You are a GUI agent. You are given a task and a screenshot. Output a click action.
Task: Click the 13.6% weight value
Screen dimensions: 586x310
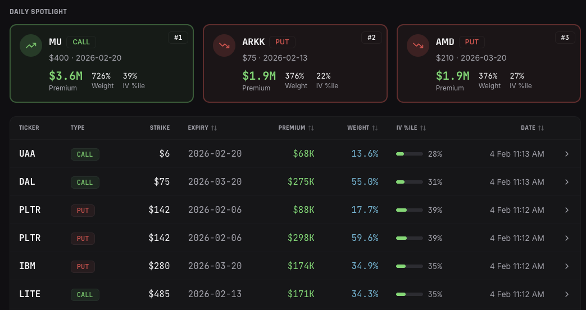[365, 154]
